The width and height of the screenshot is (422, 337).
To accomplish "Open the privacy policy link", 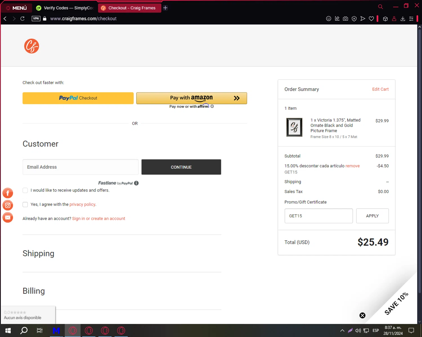I will [82, 204].
